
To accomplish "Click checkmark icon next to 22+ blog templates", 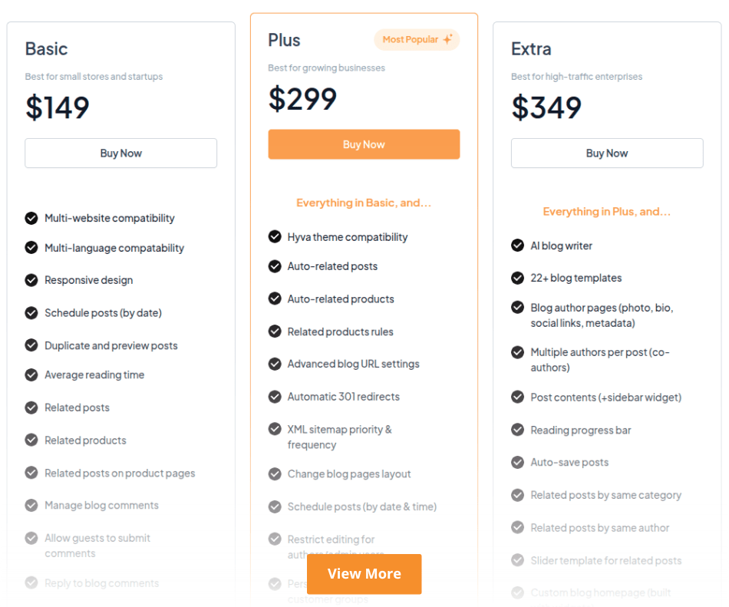I will point(518,278).
